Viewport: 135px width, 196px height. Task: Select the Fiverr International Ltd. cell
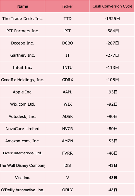pos(23,153)
